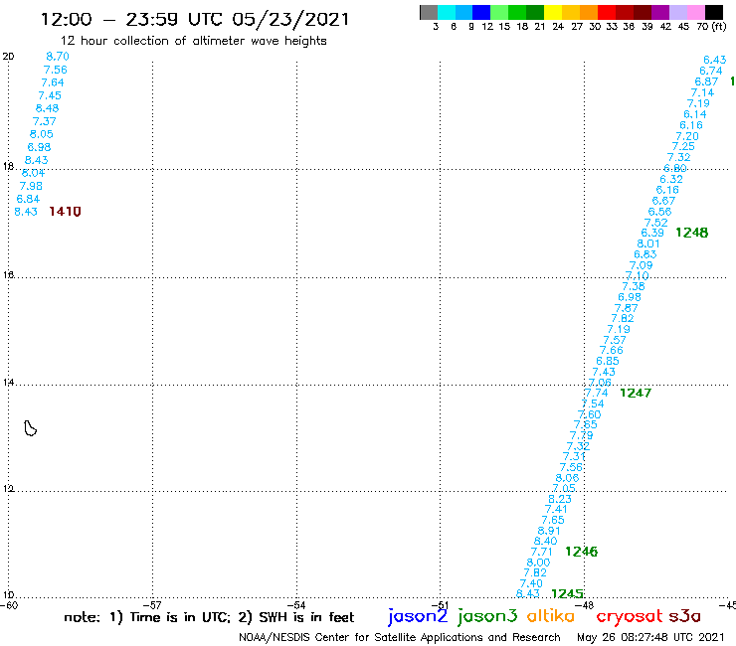The image size is (736, 646).
Task: Click the 8.91 wave height reading
Action: [x=549, y=531]
